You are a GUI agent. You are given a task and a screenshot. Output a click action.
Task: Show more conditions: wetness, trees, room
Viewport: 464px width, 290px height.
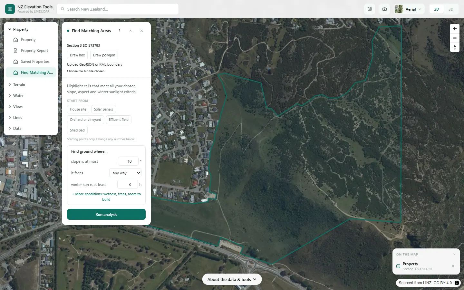pyautogui.click(x=106, y=197)
